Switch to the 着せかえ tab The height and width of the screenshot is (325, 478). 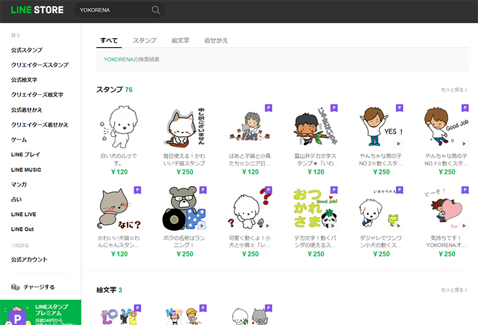tap(216, 41)
